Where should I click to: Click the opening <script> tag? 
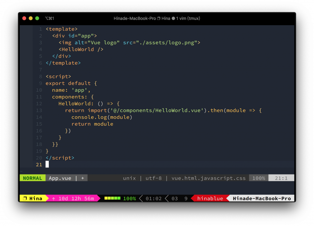pos(58,76)
